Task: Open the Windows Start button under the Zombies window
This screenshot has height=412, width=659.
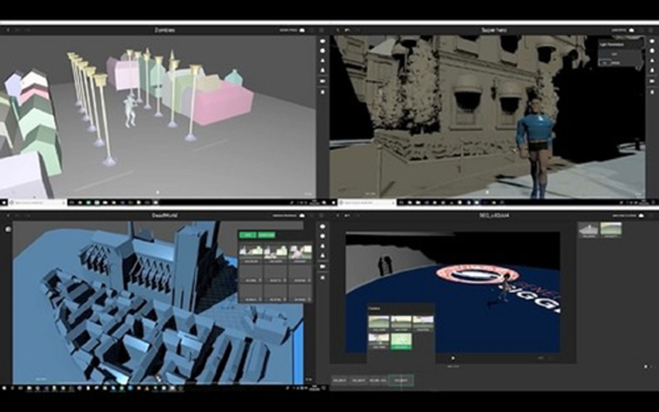Action: (4, 203)
